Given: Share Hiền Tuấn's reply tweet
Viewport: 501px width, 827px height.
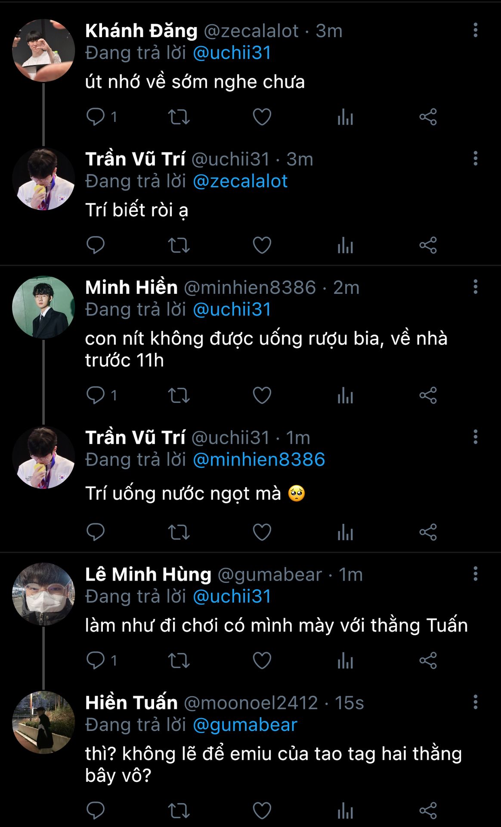Looking at the screenshot, I should pyautogui.click(x=428, y=810).
